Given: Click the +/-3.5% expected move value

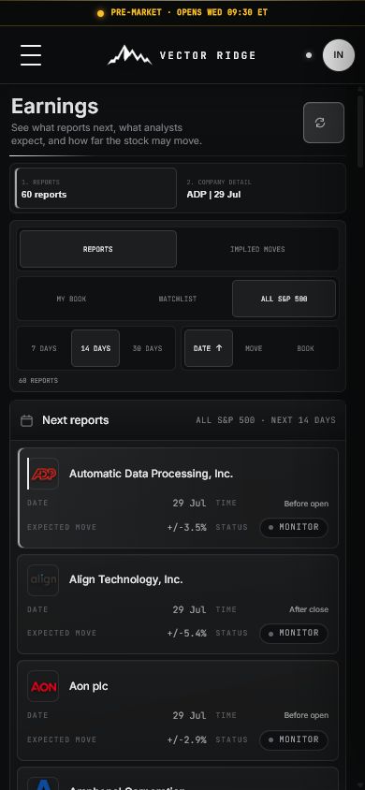Looking at the screenshot, I should coord(187,528).
